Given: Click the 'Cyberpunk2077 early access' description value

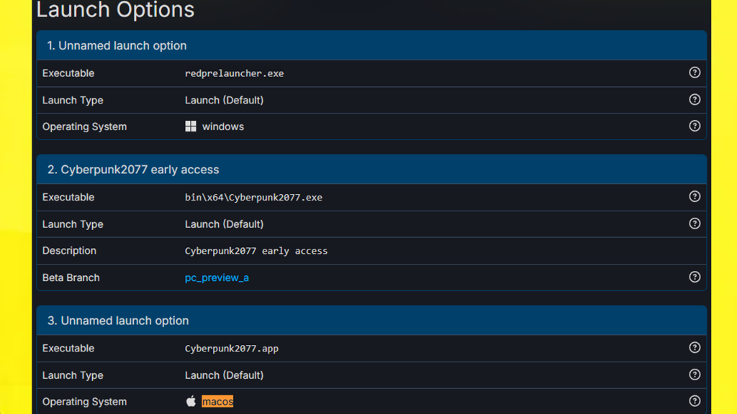Looking at the screenshot, I should [256, 251].
